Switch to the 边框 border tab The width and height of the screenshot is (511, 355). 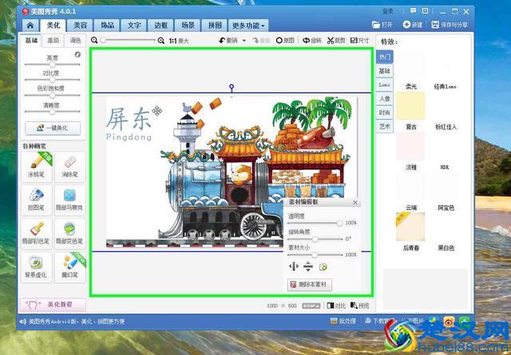[x=161, y=25]
